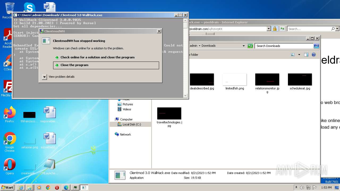Open Opera taskbar icon
This screenshot has width=340, height=191.
click(x=57, y=188)
